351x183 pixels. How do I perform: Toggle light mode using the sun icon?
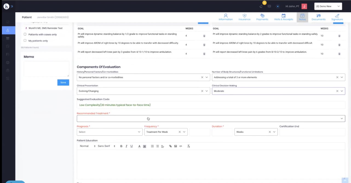click(278, 6)
